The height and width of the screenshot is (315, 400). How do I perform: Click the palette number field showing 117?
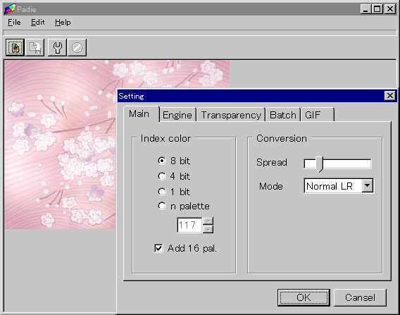click(x=189, y=225)
